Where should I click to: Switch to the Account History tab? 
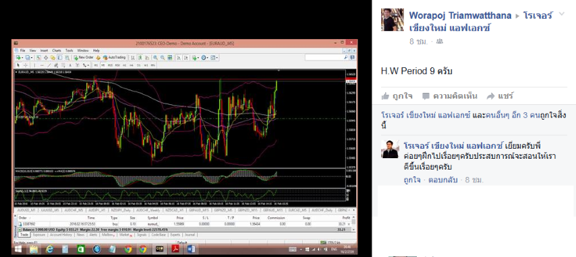pyautogui.click(x=61, y=235)
